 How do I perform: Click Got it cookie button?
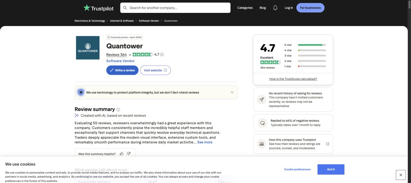331,170
